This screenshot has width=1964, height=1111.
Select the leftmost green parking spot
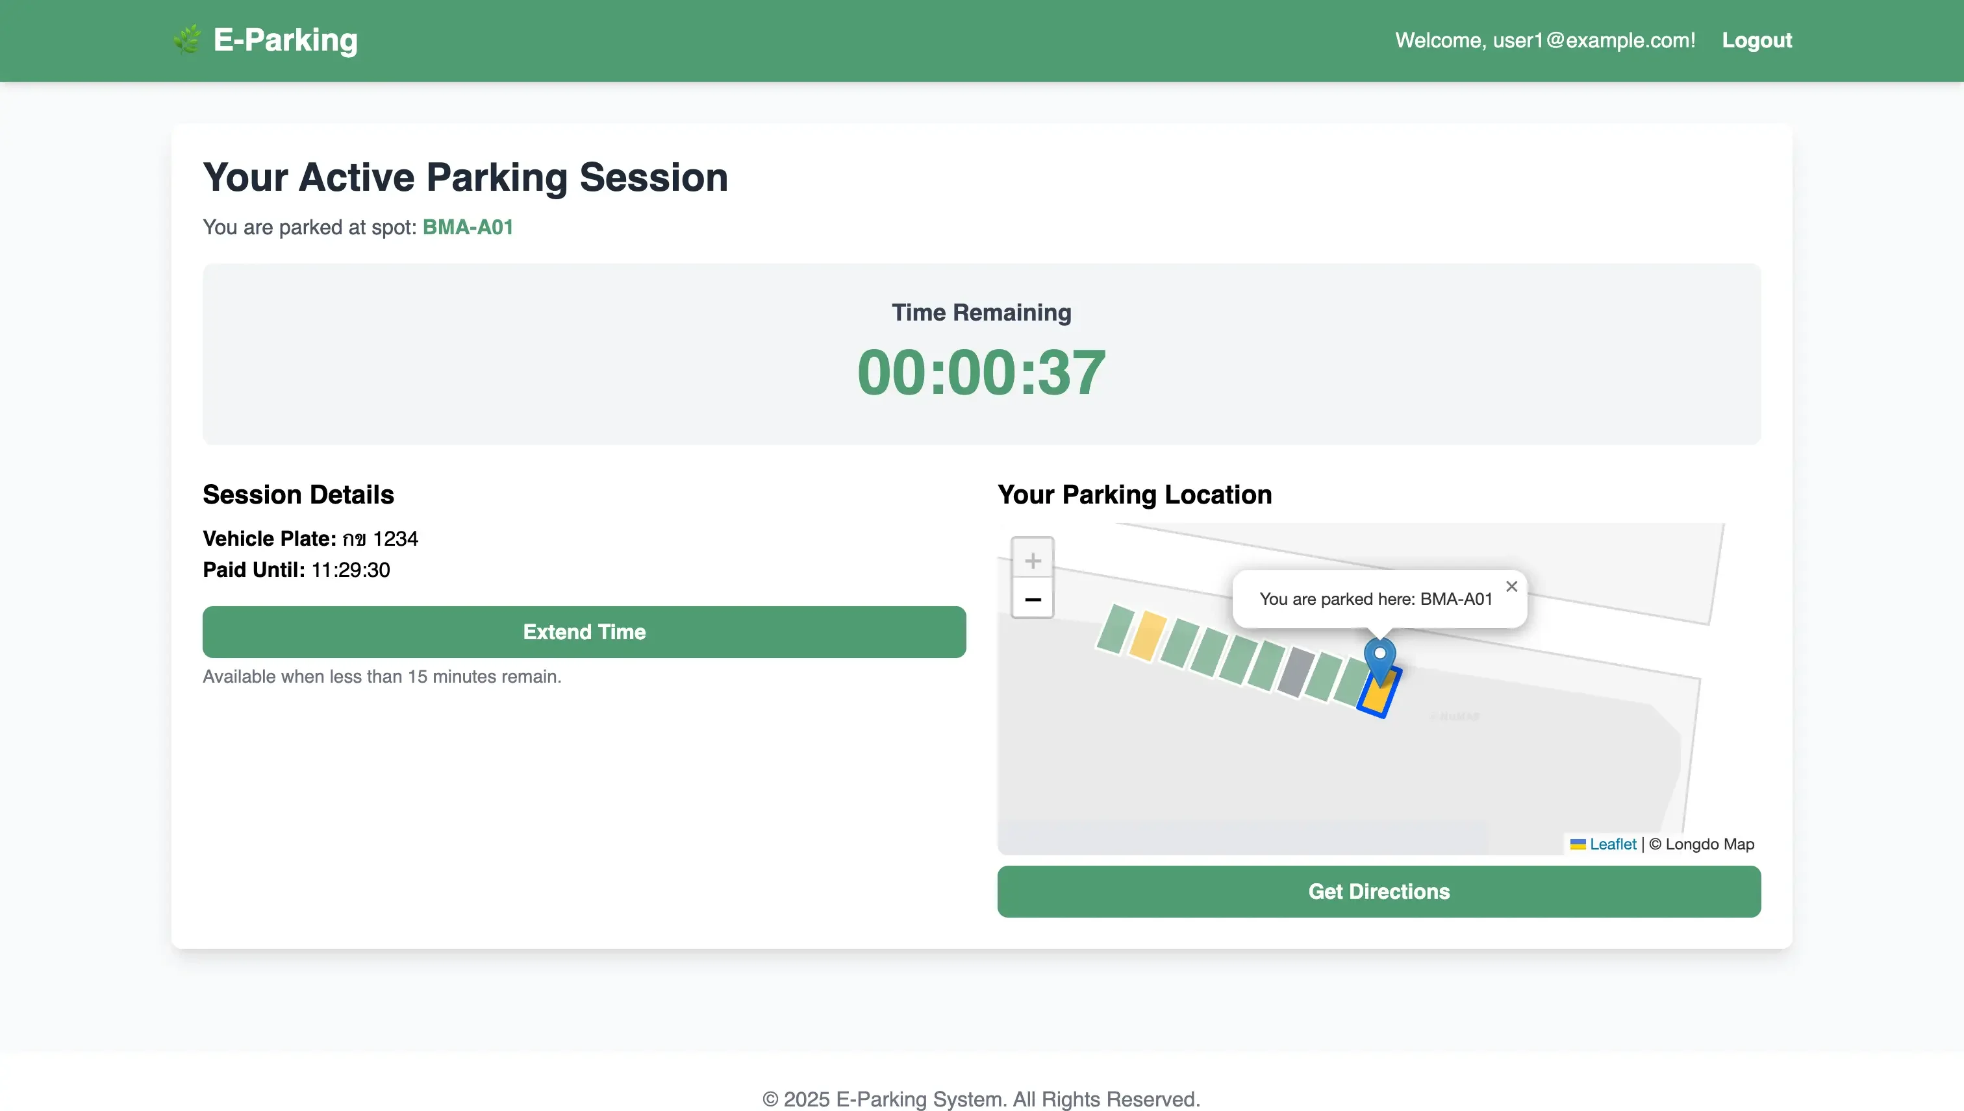(x=1116, y=629)
